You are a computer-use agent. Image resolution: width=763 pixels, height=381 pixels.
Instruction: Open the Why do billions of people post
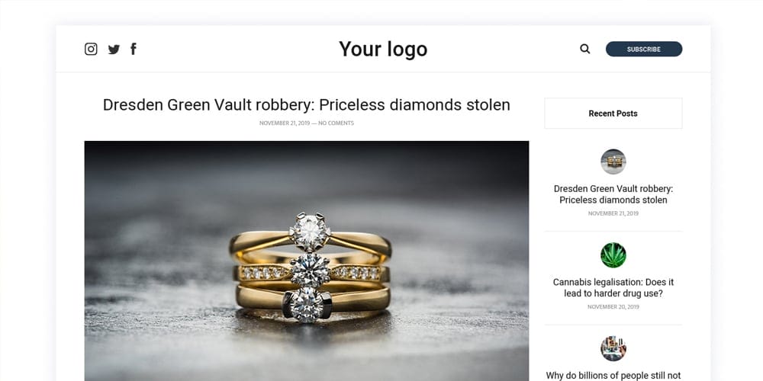613,375
